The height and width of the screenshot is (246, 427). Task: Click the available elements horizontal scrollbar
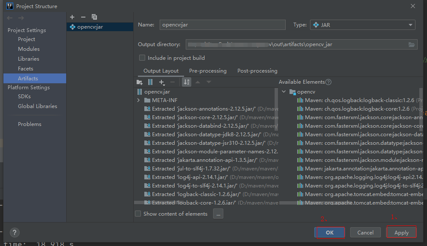coord(316,203)
